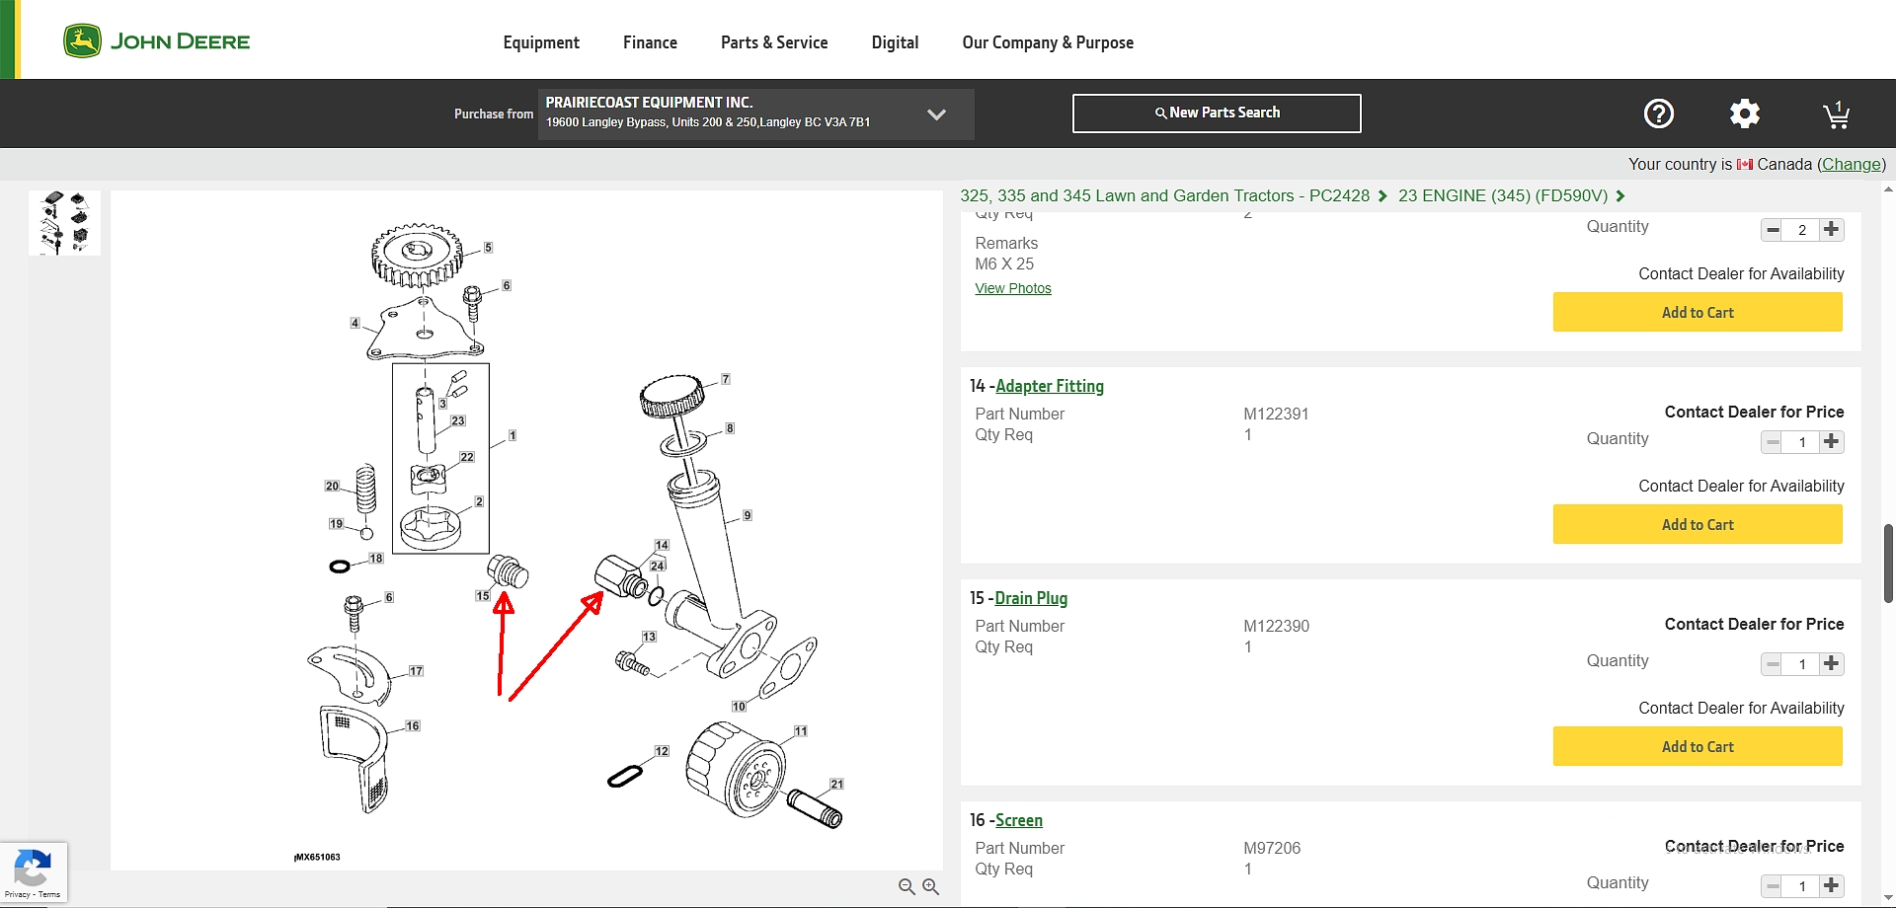This screenshot has width=1896, height=908.
Task: Open 325, 335 and 345 tractors breadcrumb
Action: point(1164,195)
